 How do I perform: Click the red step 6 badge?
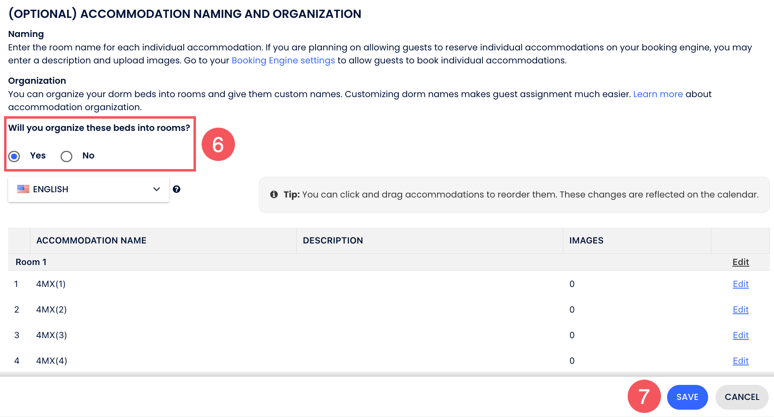click(x=218, y=144)
